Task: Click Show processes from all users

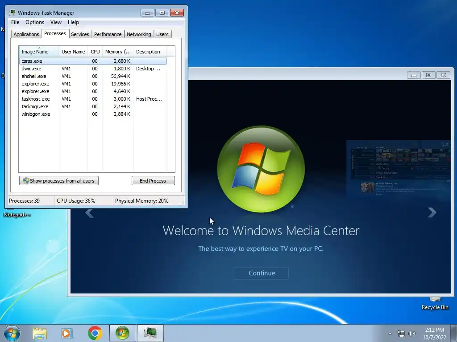Action: [59, 181]
